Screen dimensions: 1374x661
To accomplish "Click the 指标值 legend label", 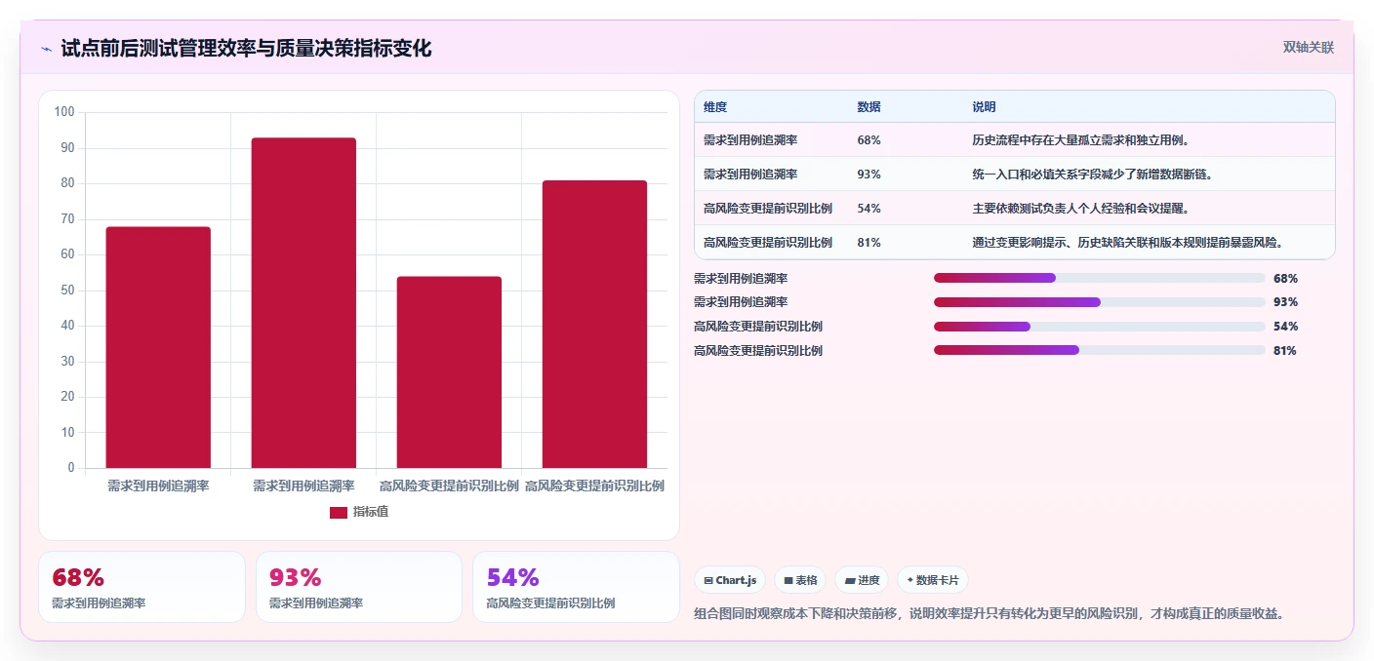I will point(371,512).
